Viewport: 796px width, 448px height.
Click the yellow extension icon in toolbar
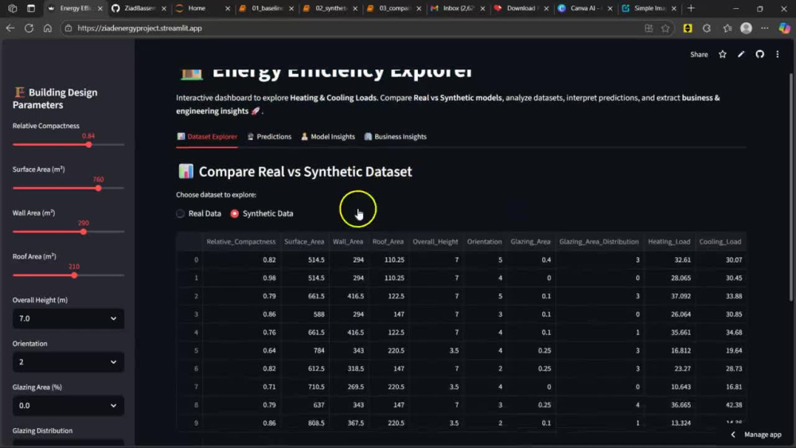688,29
